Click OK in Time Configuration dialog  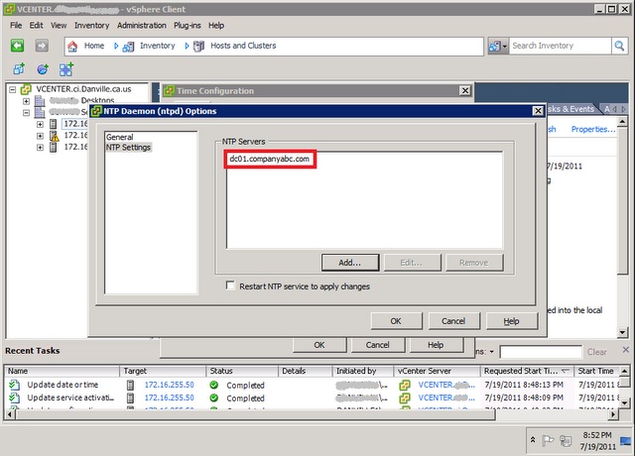pyautogui.click(x=319, y=345)
